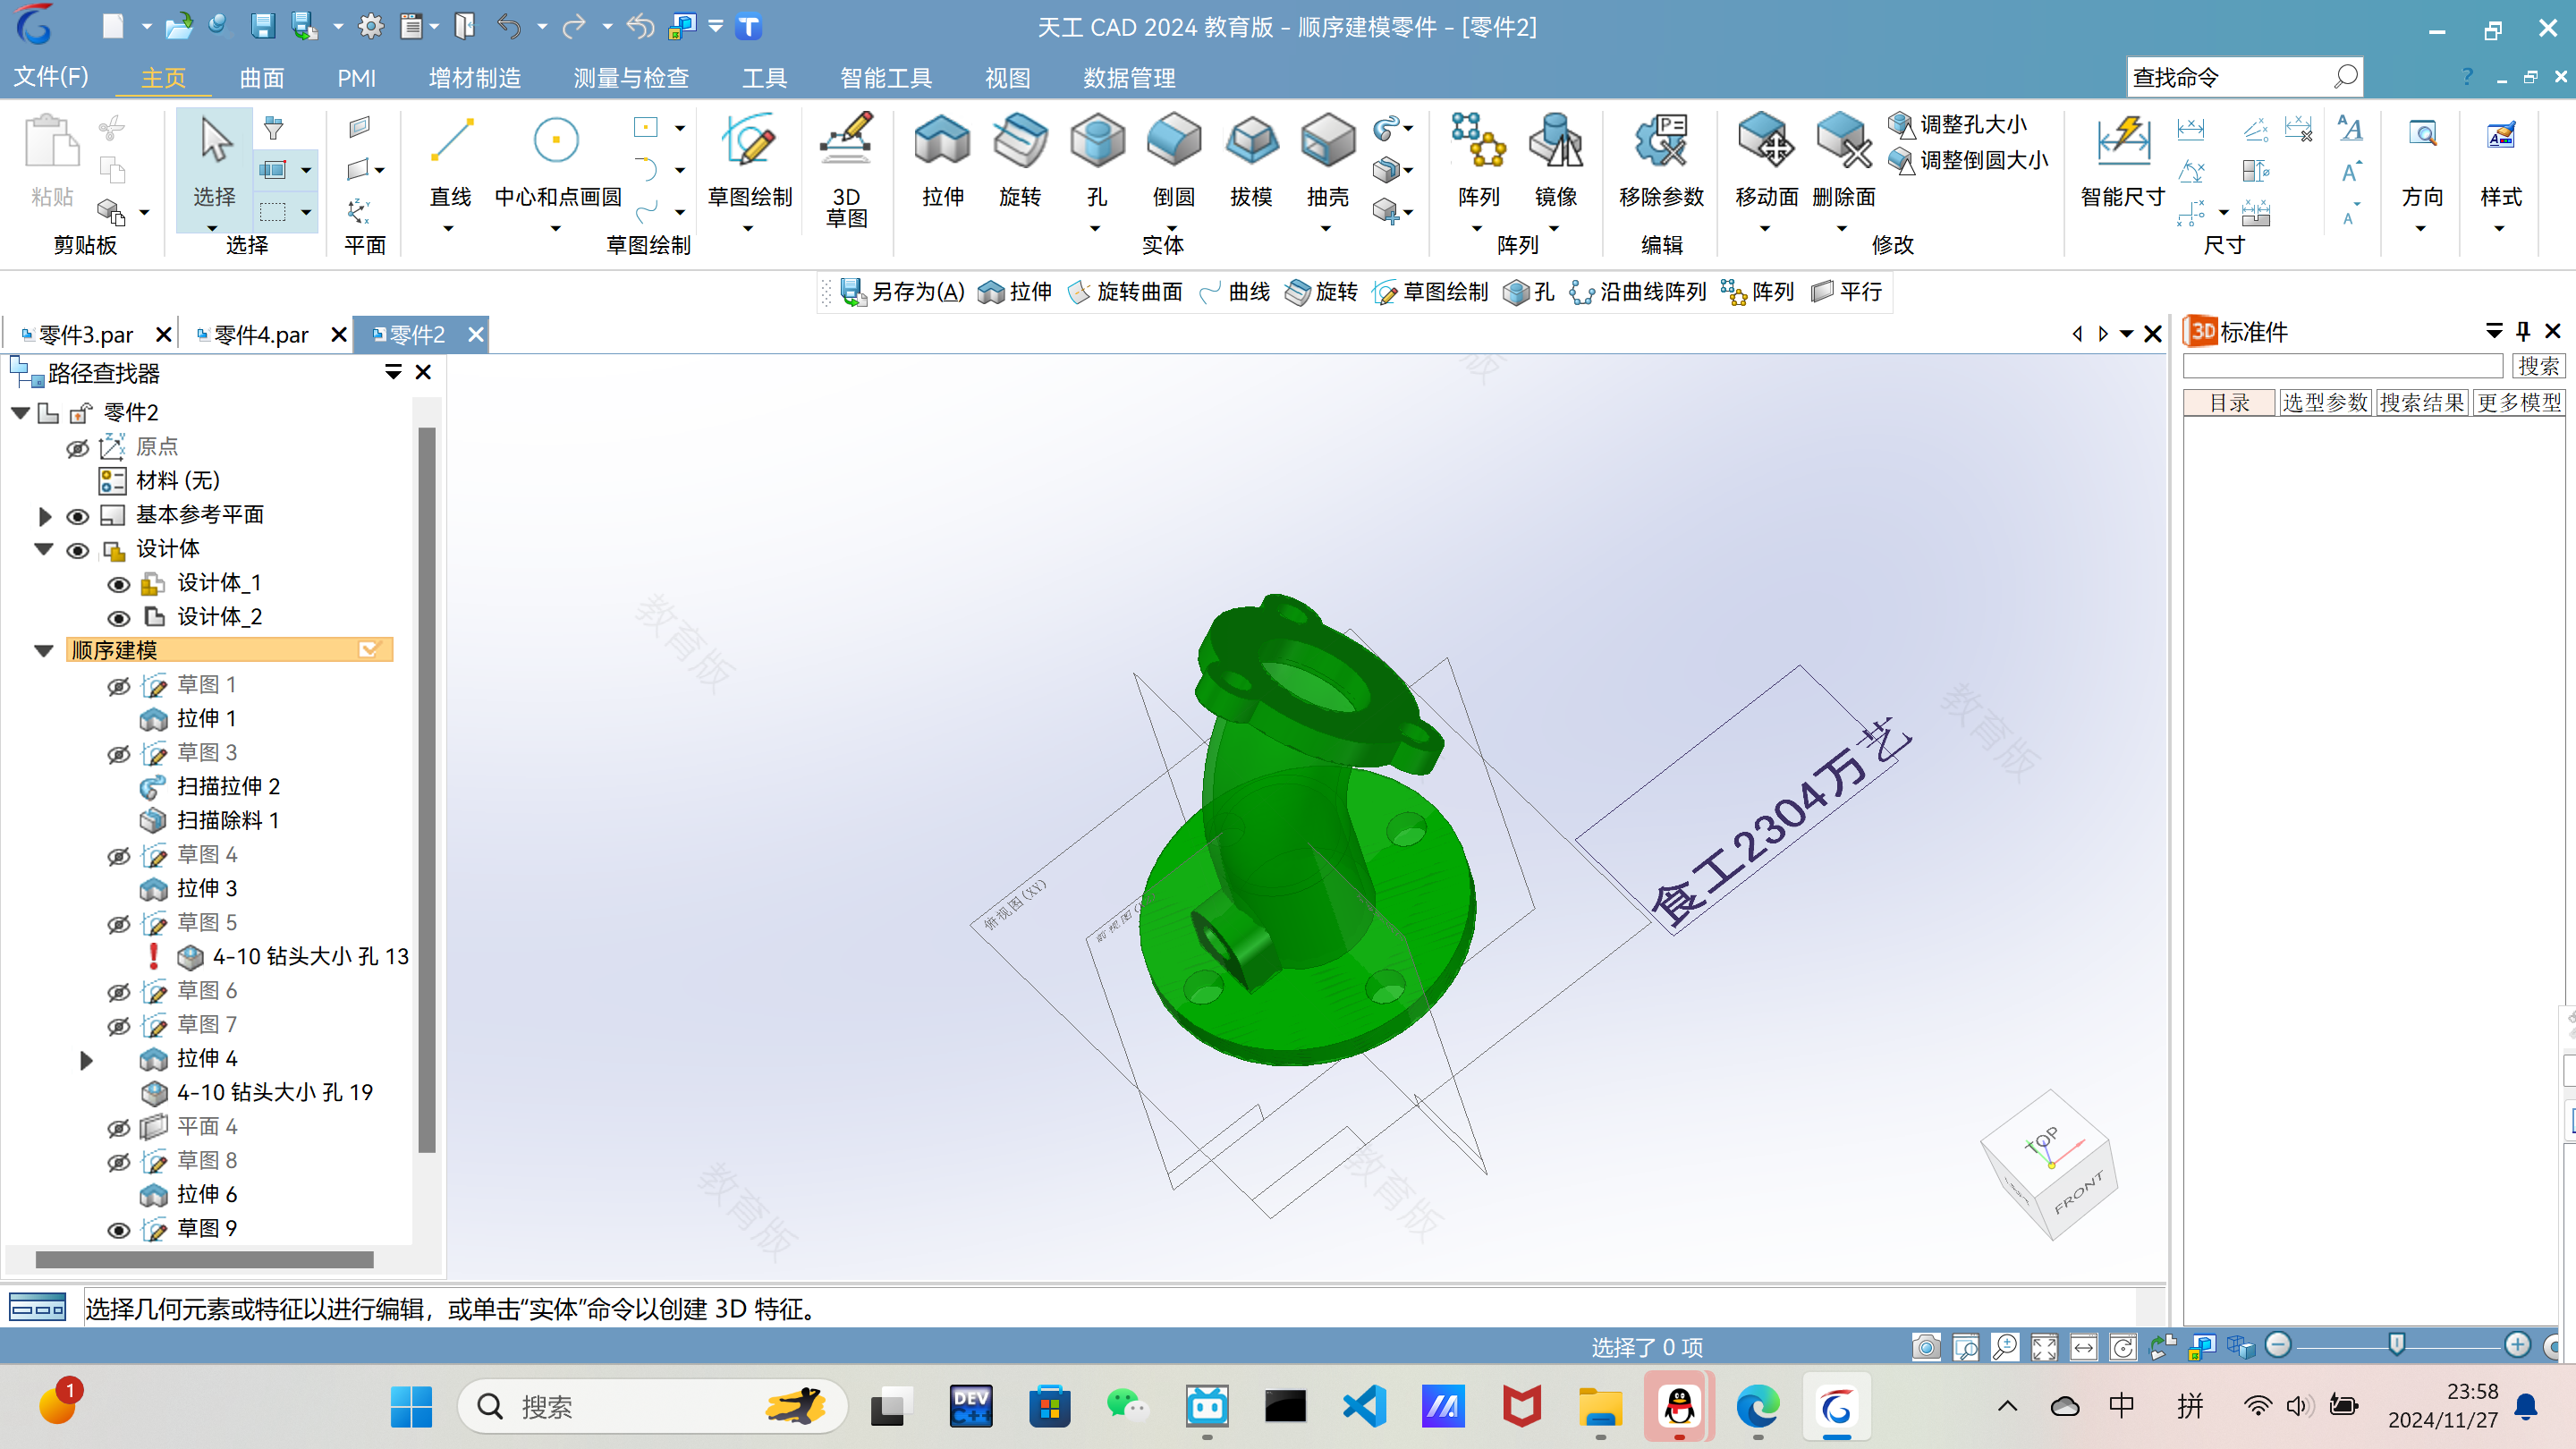
Task: Select the 直线 line tool
Action: pyautogui.click(x=450, y=160)
